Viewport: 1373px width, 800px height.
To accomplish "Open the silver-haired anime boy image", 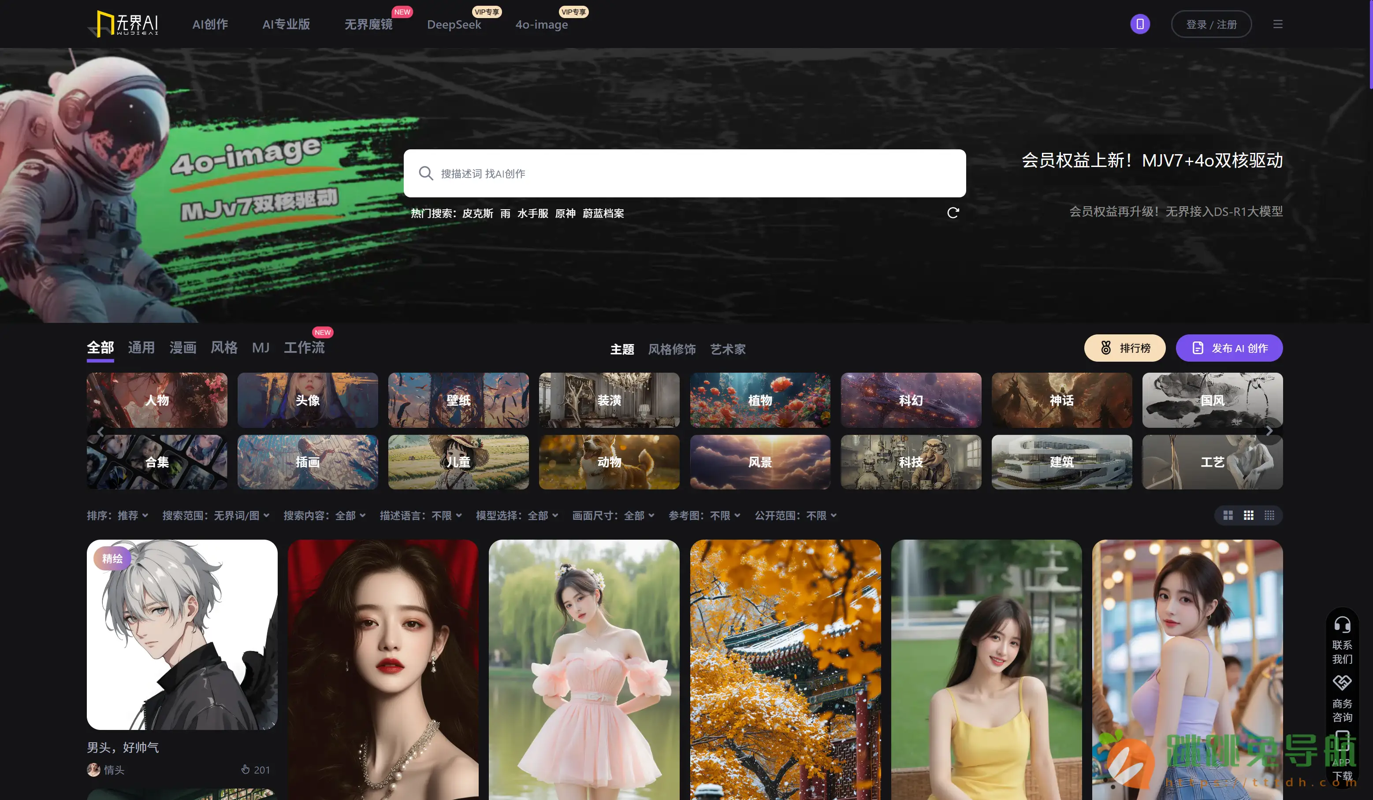I will (x=182, y=634).
